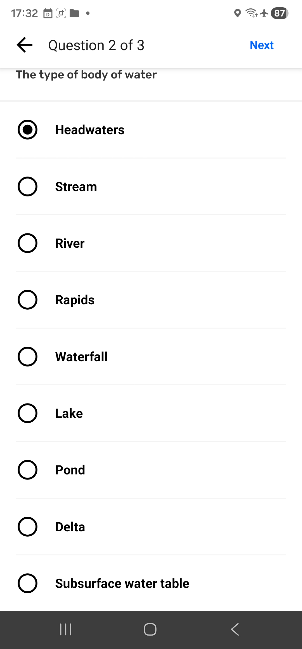Choose the Stream option
Viewport: 302px width, 649px height.
pyautogui.click(x=27, y=187)
